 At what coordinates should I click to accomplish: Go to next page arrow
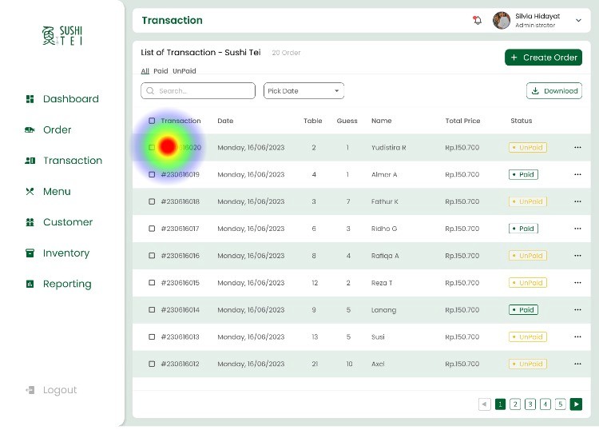(x=576, y=404)
